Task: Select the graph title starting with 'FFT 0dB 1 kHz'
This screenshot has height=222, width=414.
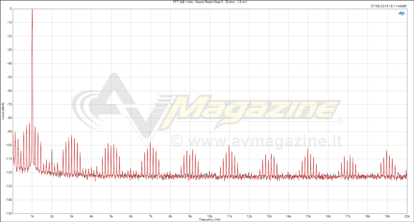Action: click(210, 2)
